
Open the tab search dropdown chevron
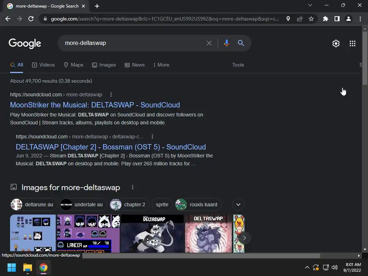click(x=310, y=5)
